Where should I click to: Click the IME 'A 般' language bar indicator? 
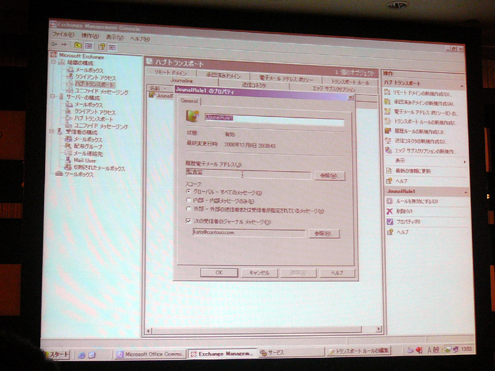coord(433,350)
